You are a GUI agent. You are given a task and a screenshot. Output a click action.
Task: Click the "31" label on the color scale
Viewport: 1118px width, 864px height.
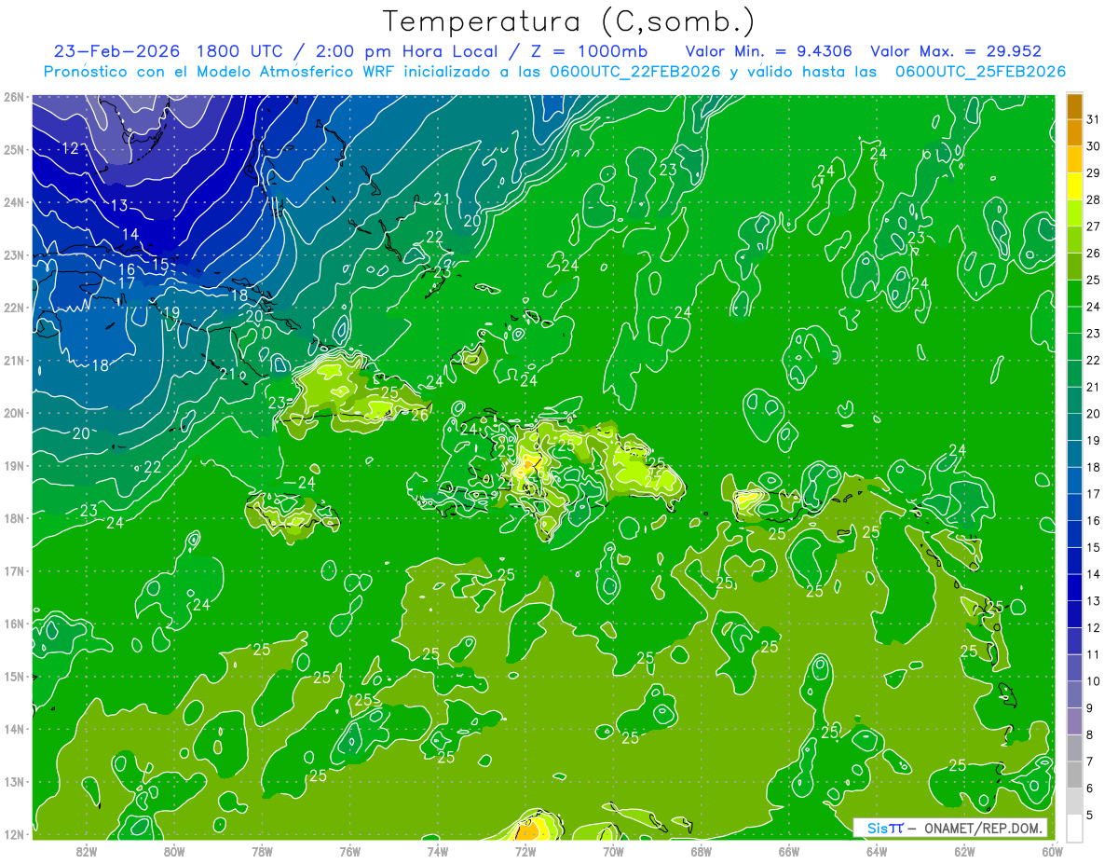point(1094,119)
